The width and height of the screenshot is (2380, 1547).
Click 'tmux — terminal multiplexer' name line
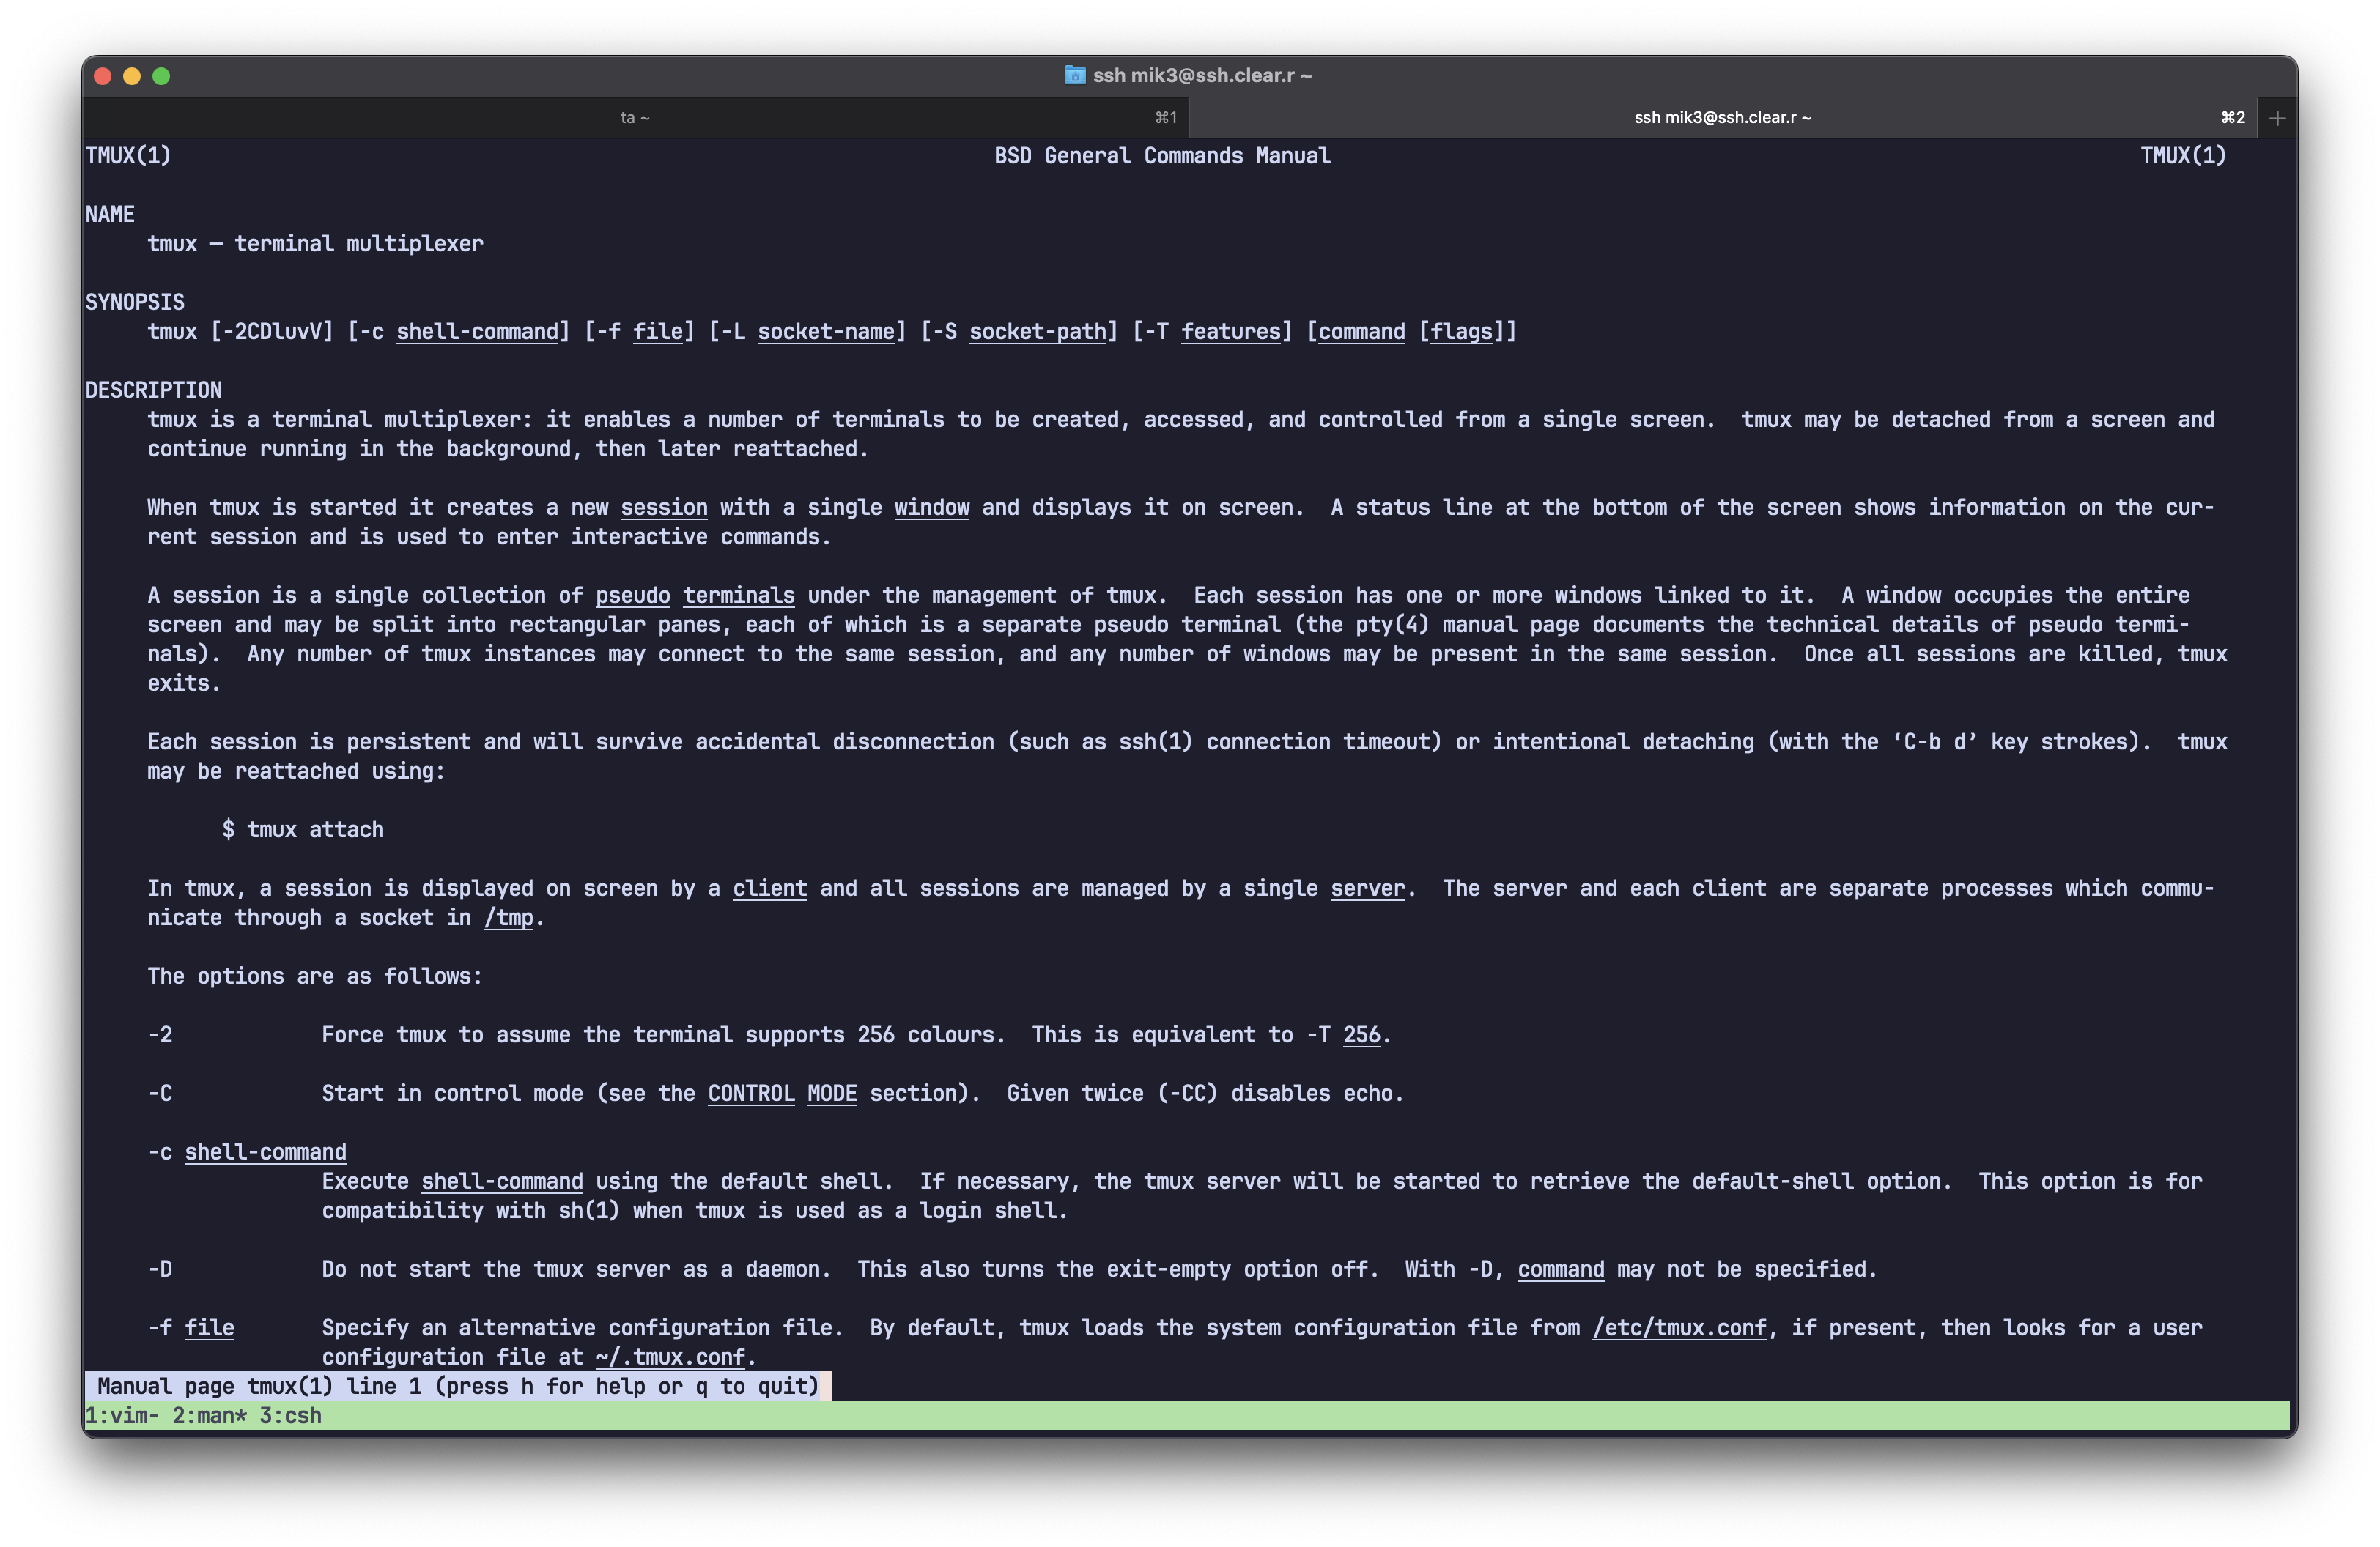point(315,244)
